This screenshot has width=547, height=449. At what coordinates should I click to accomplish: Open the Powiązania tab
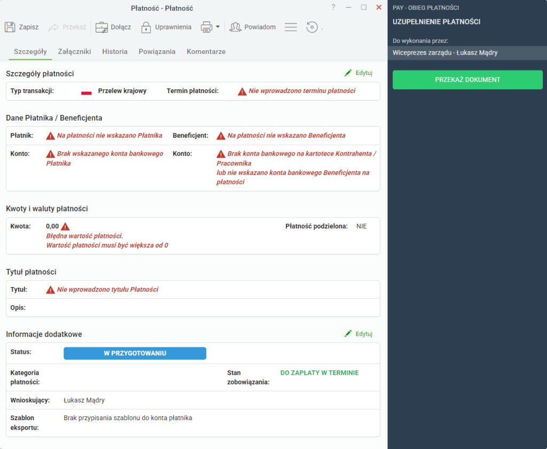[157, 52]
